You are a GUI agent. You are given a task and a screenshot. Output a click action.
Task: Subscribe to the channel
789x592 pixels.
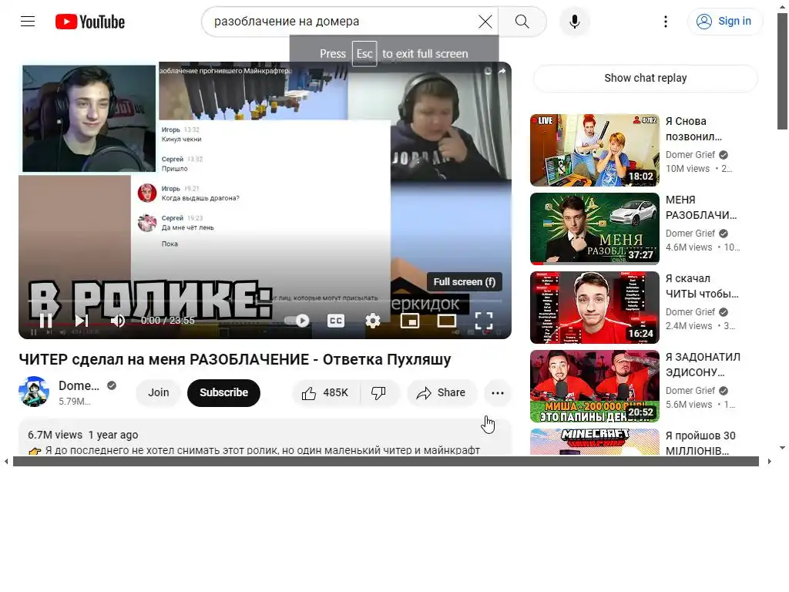click(x=223, y=392)
